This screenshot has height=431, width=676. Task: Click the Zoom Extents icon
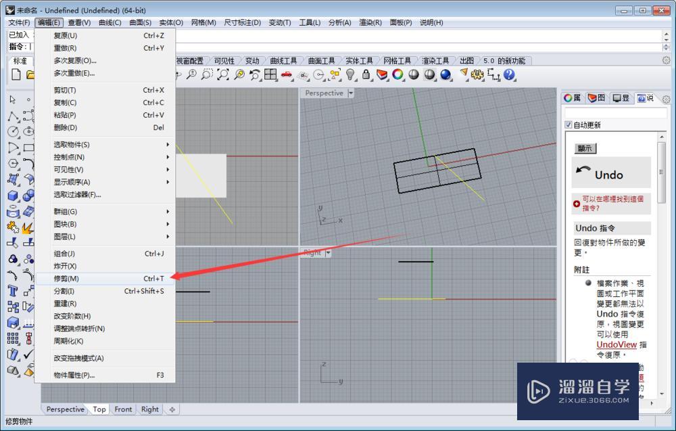pyautogui.click(x=223, y=74)
